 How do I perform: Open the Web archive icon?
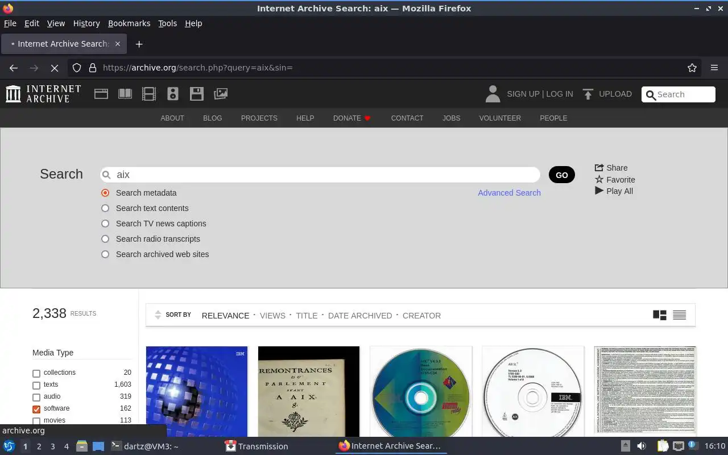101,94
